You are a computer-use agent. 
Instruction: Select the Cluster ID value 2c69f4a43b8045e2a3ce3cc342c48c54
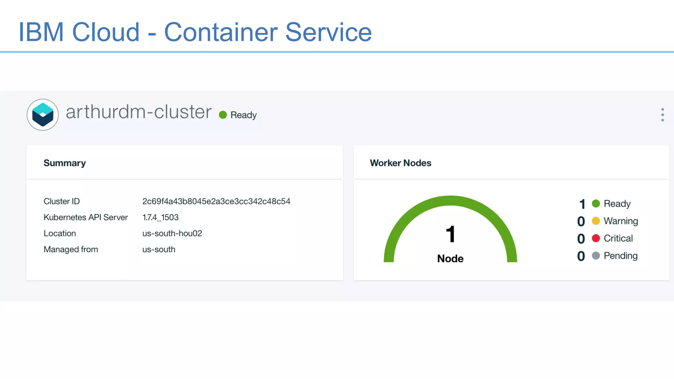click(x=216, y=201)
